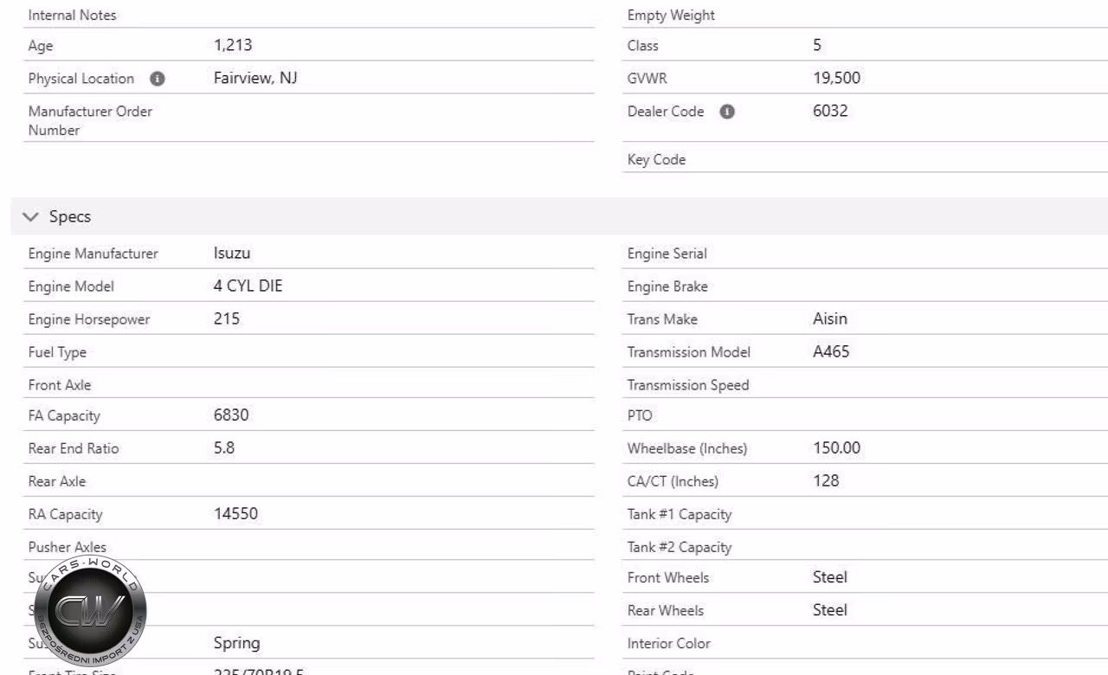This screenshot has width=1108, height=675.
Task: Click the Internal Notes field label
Action: pyautogui.click(x=72, y=16)
